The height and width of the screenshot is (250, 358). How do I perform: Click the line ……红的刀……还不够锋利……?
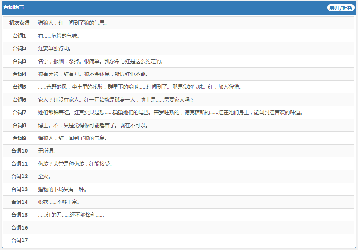[x=71, y=215]
